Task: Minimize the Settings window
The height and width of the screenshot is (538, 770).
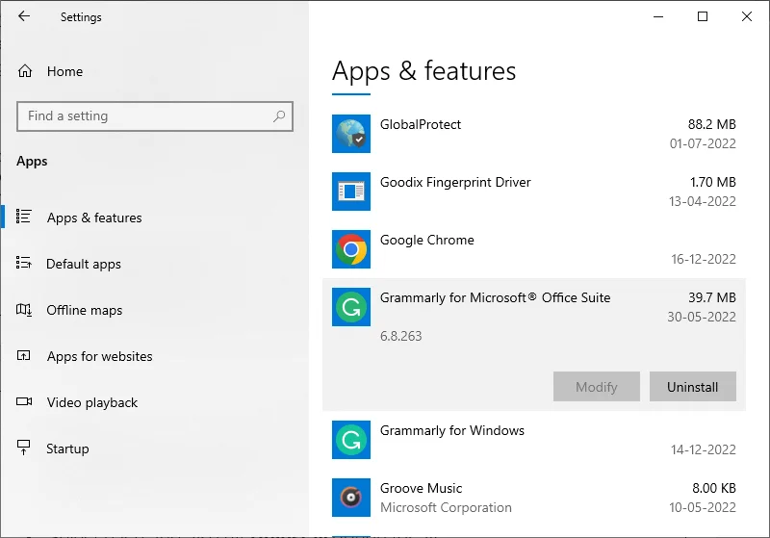Action: click(658, 16)
